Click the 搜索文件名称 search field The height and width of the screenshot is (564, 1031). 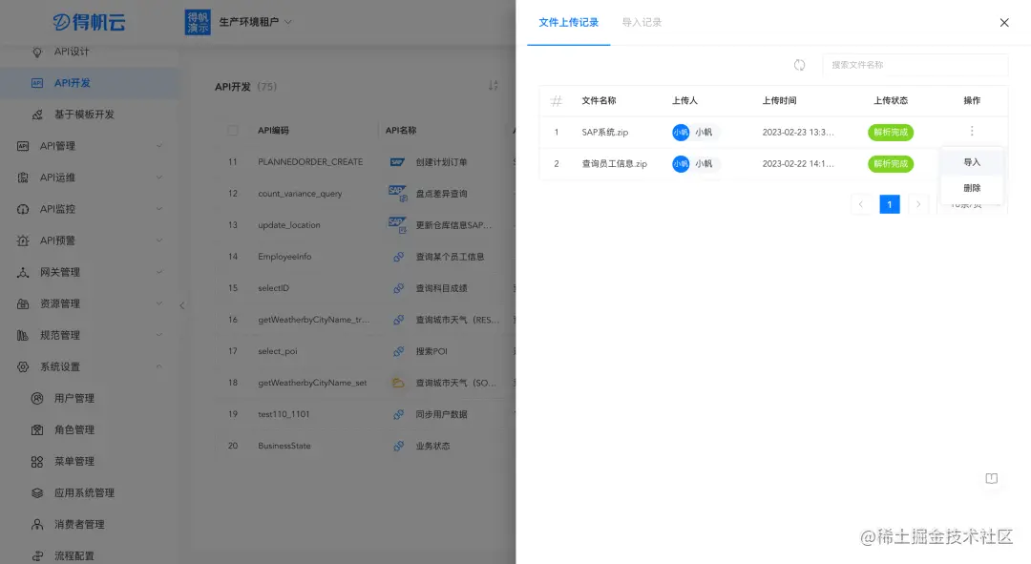(x=915, y=65)
